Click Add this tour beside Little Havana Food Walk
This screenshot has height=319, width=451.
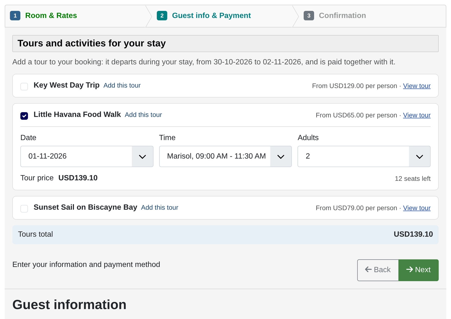pyautogui.click(x=143, y=115)
